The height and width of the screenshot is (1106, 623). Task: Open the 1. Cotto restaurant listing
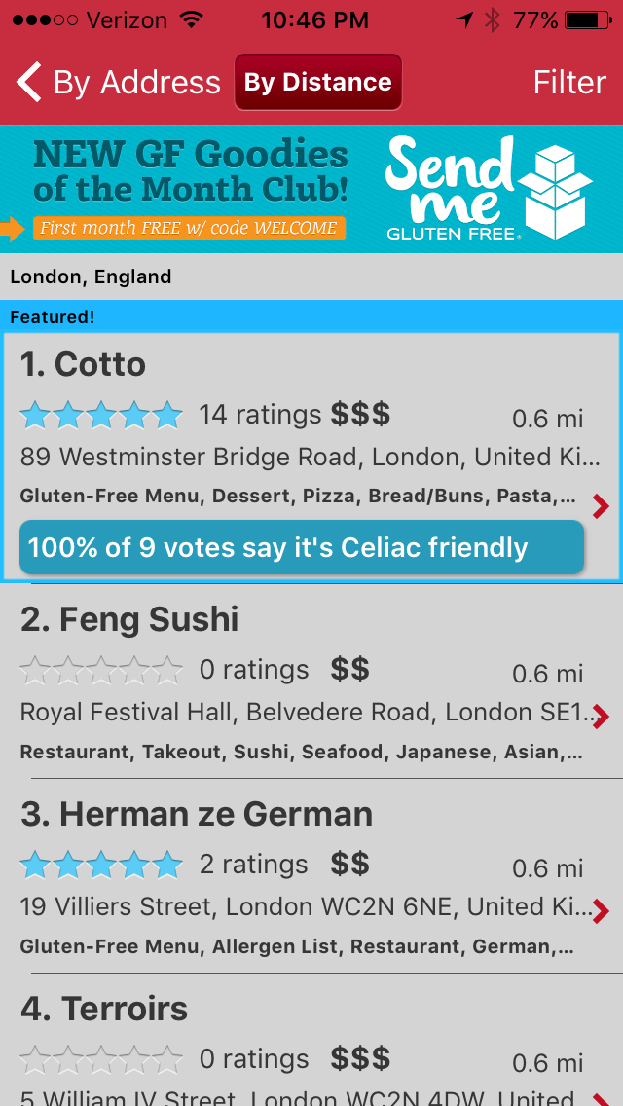[x=84, y=365]
